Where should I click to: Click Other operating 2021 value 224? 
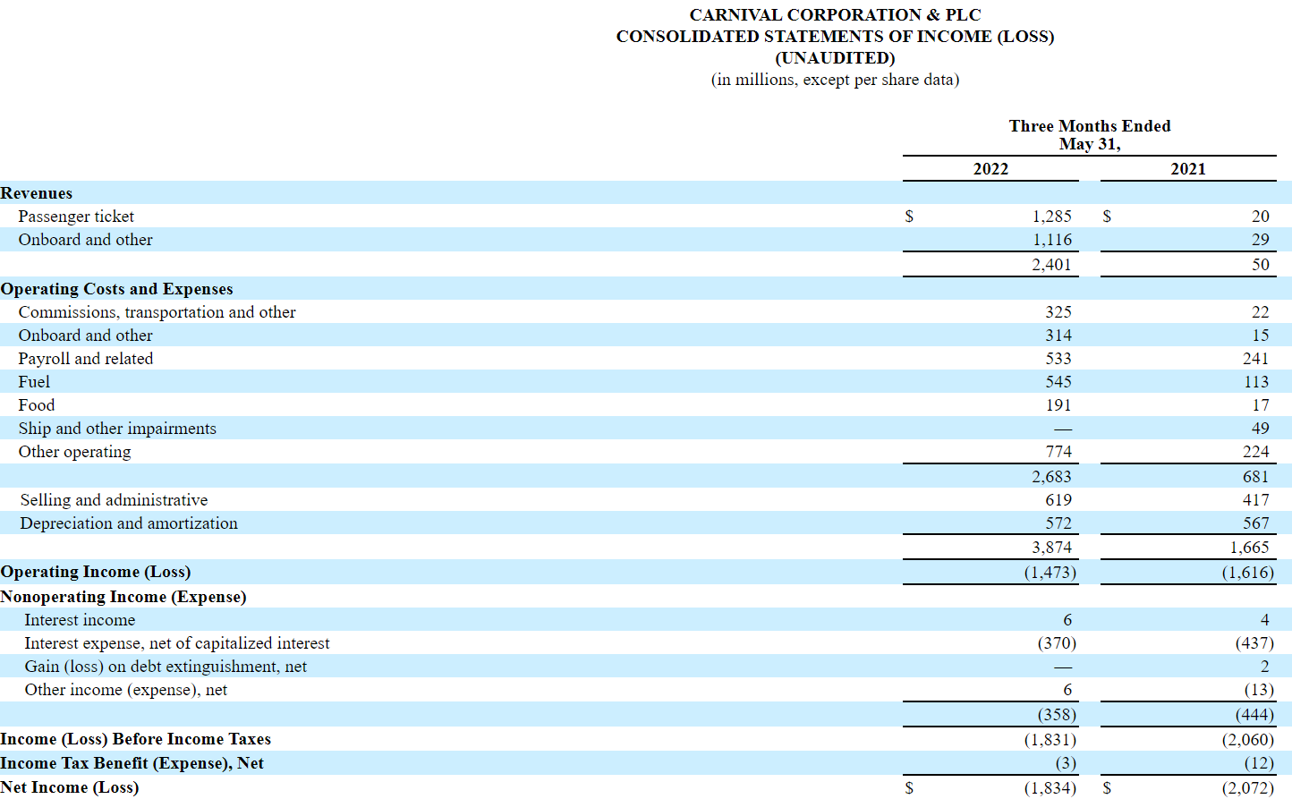point(1256,452)
